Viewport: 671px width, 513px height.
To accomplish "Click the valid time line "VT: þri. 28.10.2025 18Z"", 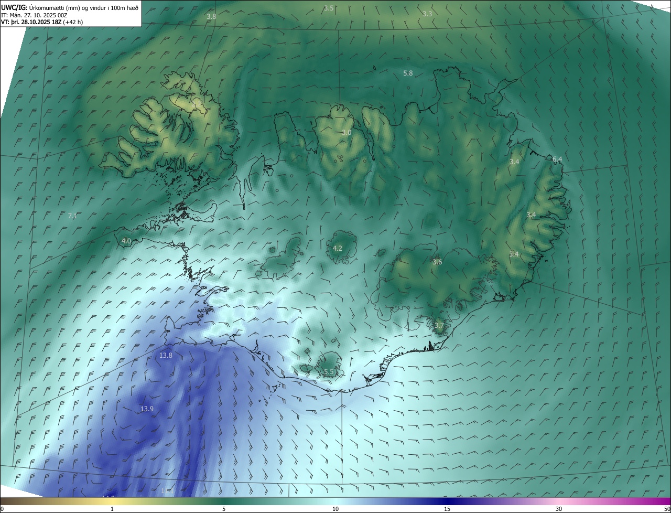I will (x=31, y=22).
